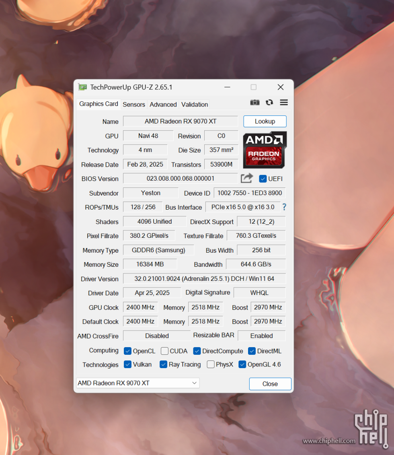Click the Driver Version field value
This screenshot has width=394, height=455.
pos(204,278)
